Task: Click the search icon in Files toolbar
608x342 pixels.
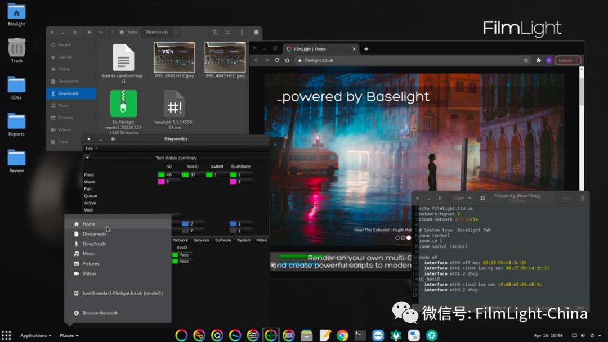Action: point(215,32)
